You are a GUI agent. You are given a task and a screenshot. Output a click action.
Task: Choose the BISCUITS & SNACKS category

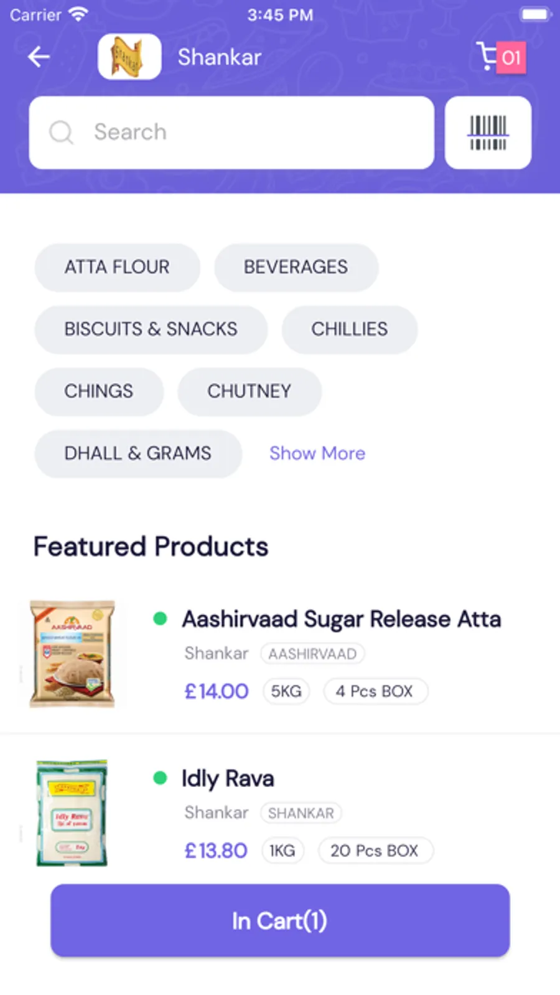(151, 329)
